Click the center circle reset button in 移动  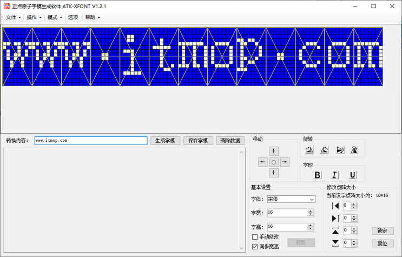point(274,162)
